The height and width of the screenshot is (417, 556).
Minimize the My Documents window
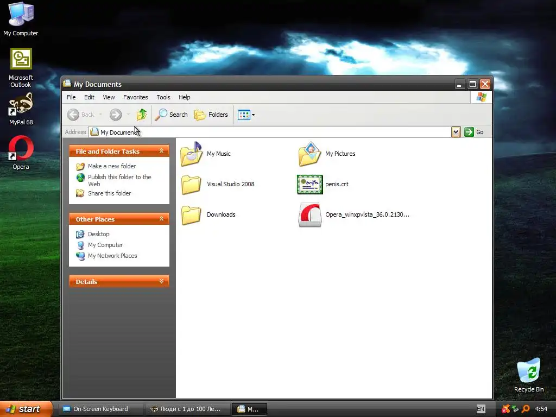459,84
